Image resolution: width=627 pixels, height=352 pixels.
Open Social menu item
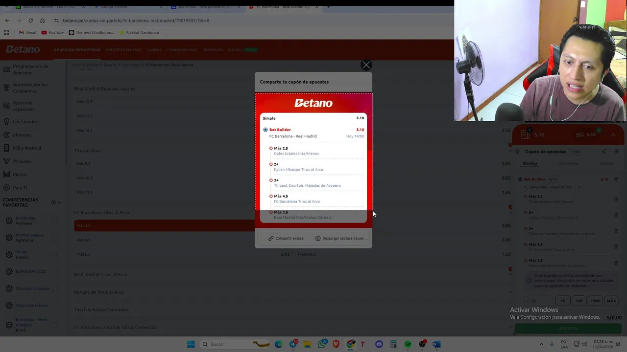tap(234, 50)
